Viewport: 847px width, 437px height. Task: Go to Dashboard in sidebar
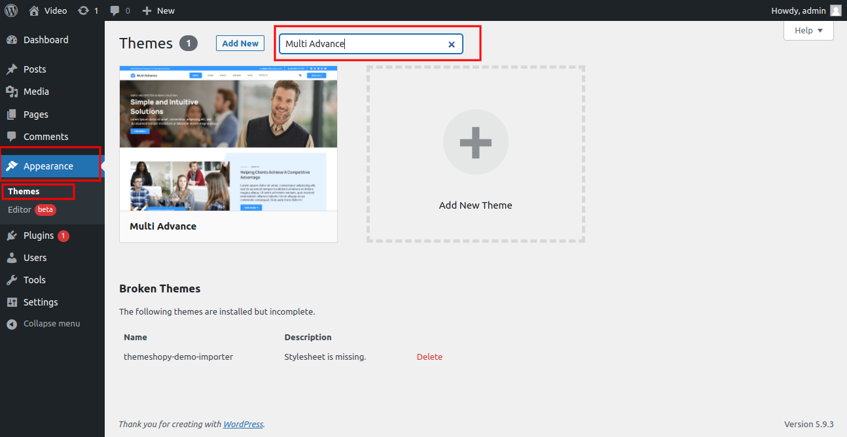tap(45, 40)
